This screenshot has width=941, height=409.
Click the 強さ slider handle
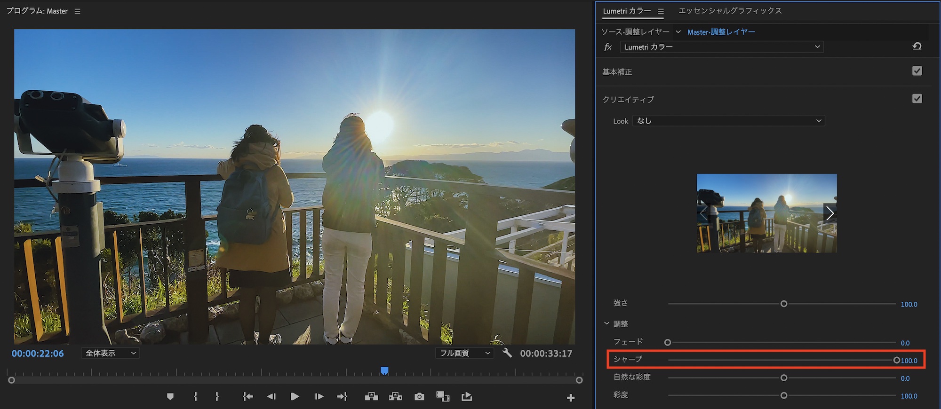pos(784,304)
